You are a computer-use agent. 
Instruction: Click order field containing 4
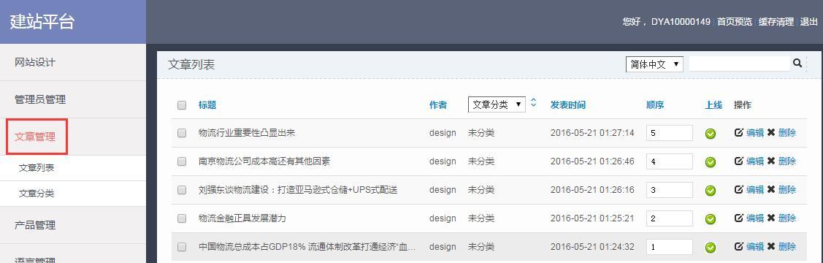click(x=669, y=161)
